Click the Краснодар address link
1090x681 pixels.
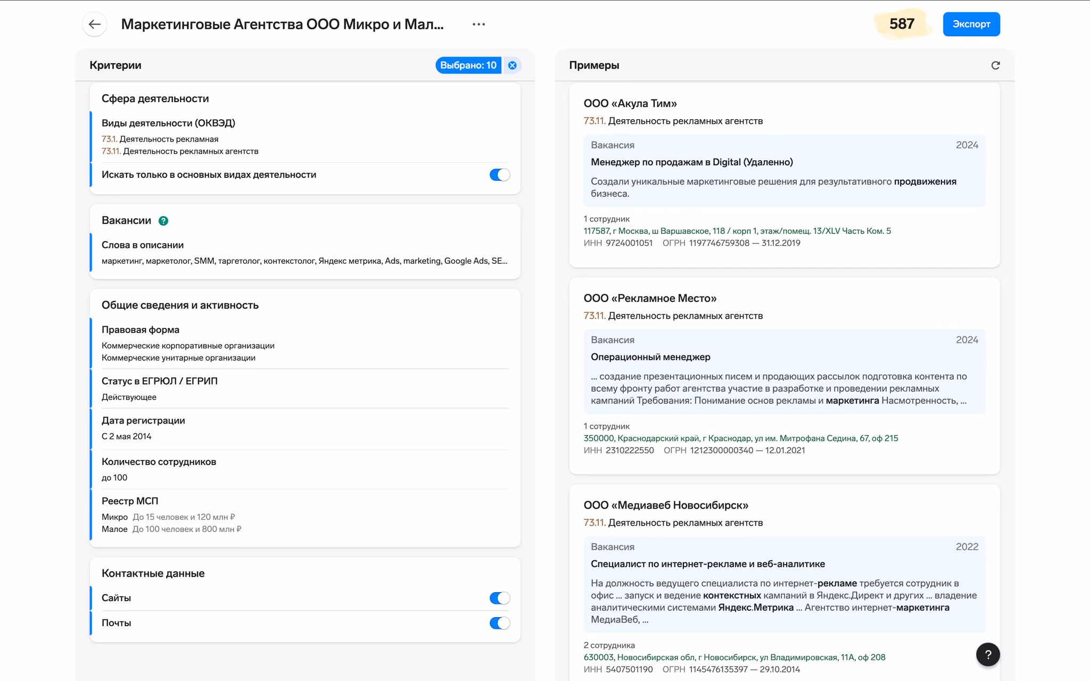tap(740, 438)
